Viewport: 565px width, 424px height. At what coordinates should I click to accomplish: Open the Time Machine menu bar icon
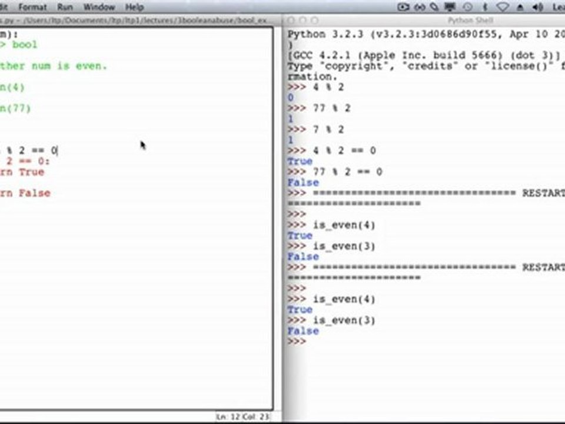468,7
